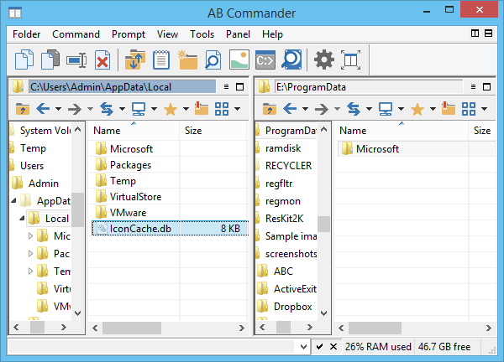Switch to side-by-side panel layout icon
Screen dimensions: 504x362
click(x=475, y=34)
